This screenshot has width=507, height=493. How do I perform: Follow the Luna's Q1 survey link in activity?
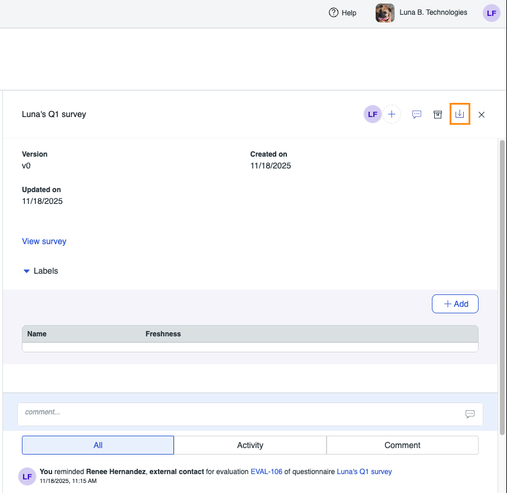pyautogui.click(x=364, y=472)
